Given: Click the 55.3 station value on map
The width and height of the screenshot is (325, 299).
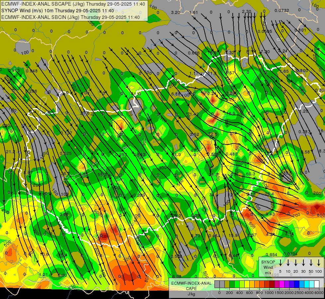Looking at the screenshot, I should pyautogui.click(x=102, y=174).
